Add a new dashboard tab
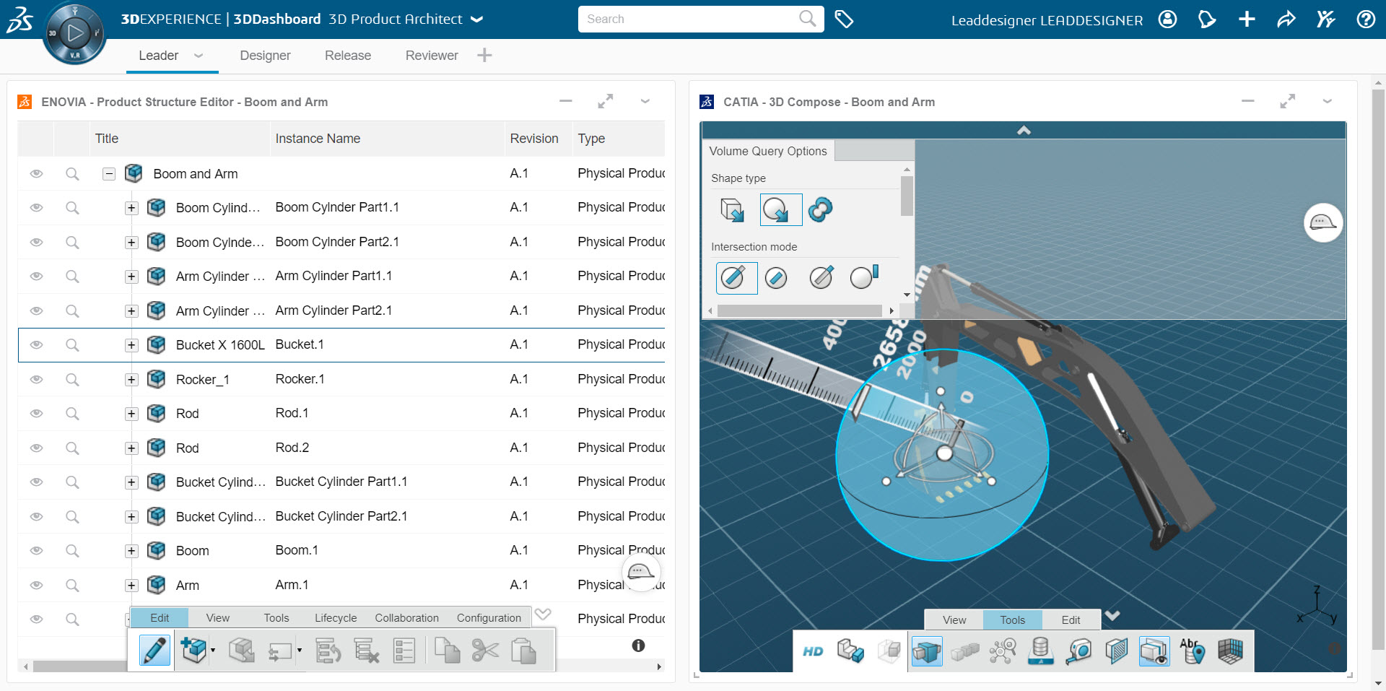The width and height of the screenshot is (1386, 691). tap(484, 55)
